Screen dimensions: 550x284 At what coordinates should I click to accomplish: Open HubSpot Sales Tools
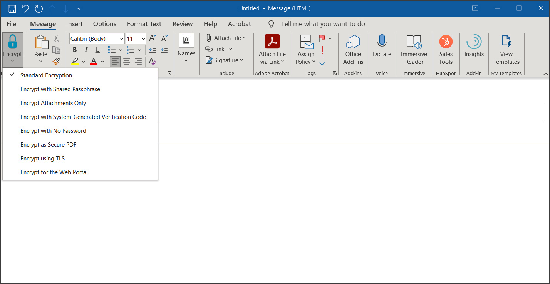[446, 50]
